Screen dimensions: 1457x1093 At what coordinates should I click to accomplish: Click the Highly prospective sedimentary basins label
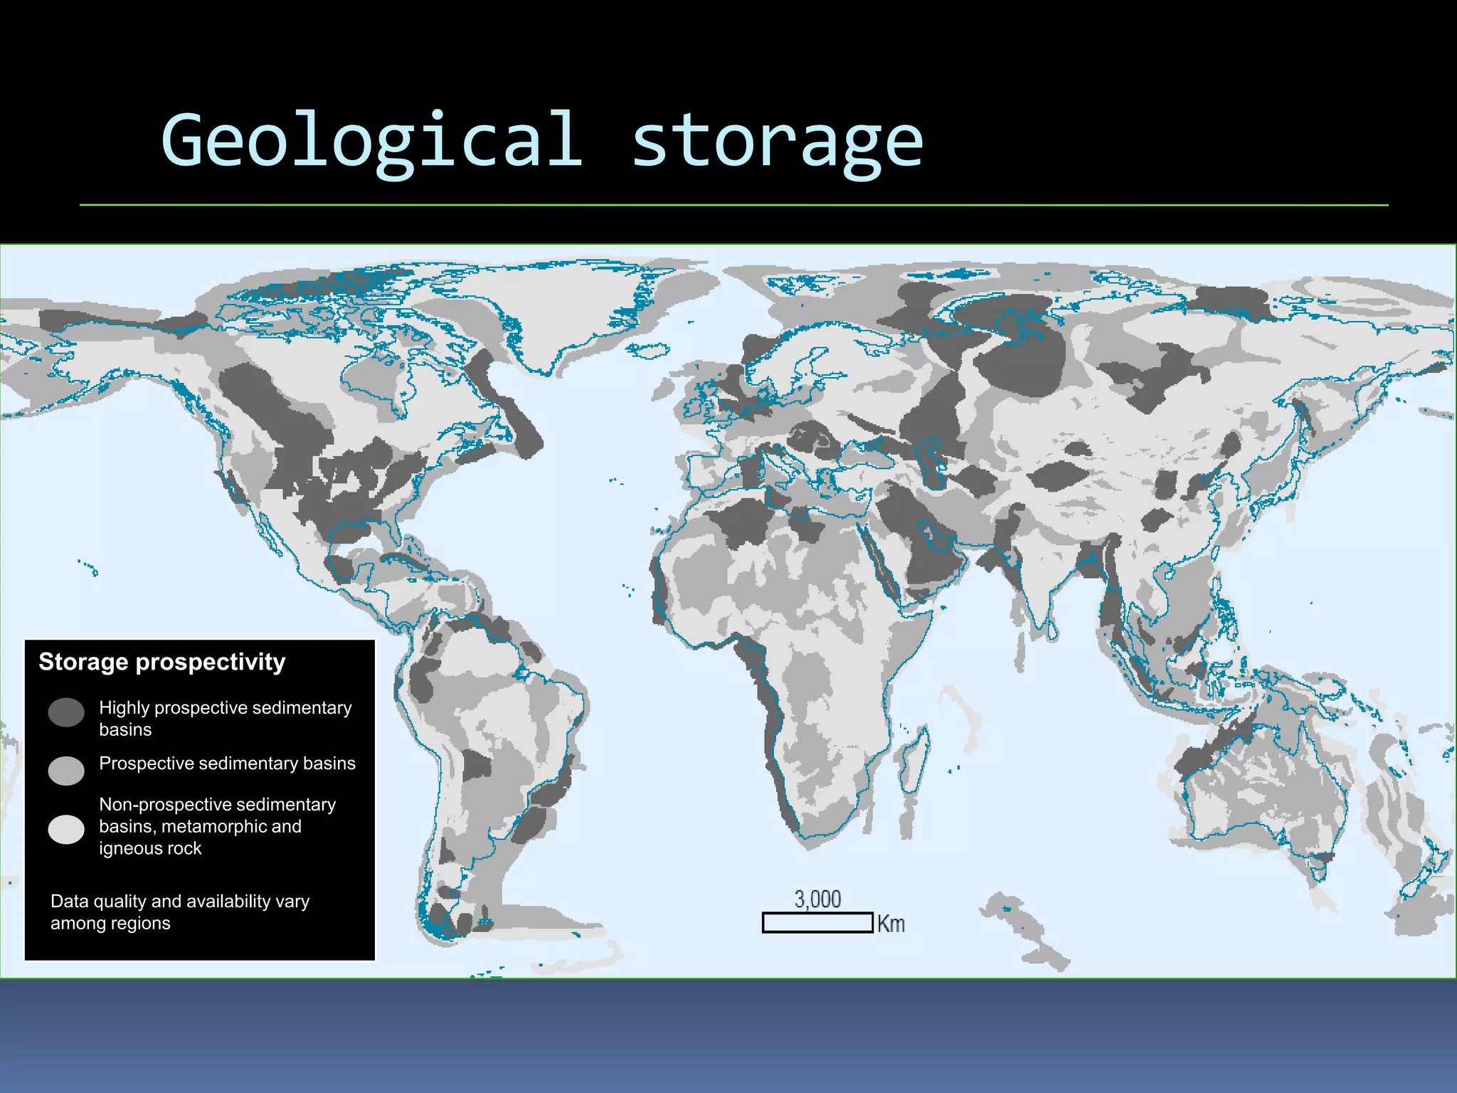tap(225, 718)
